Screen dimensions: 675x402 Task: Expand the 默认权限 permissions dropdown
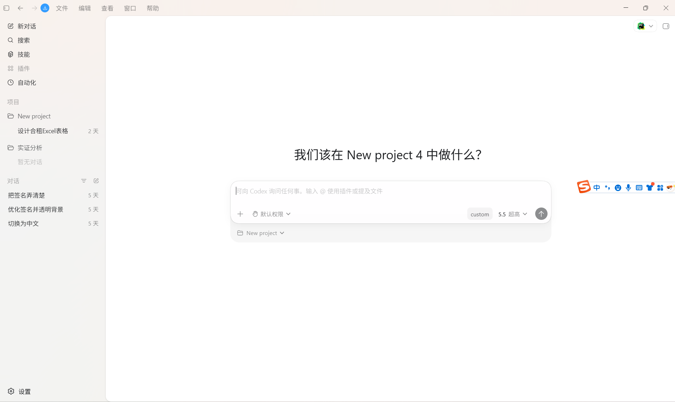coord(271,214)
